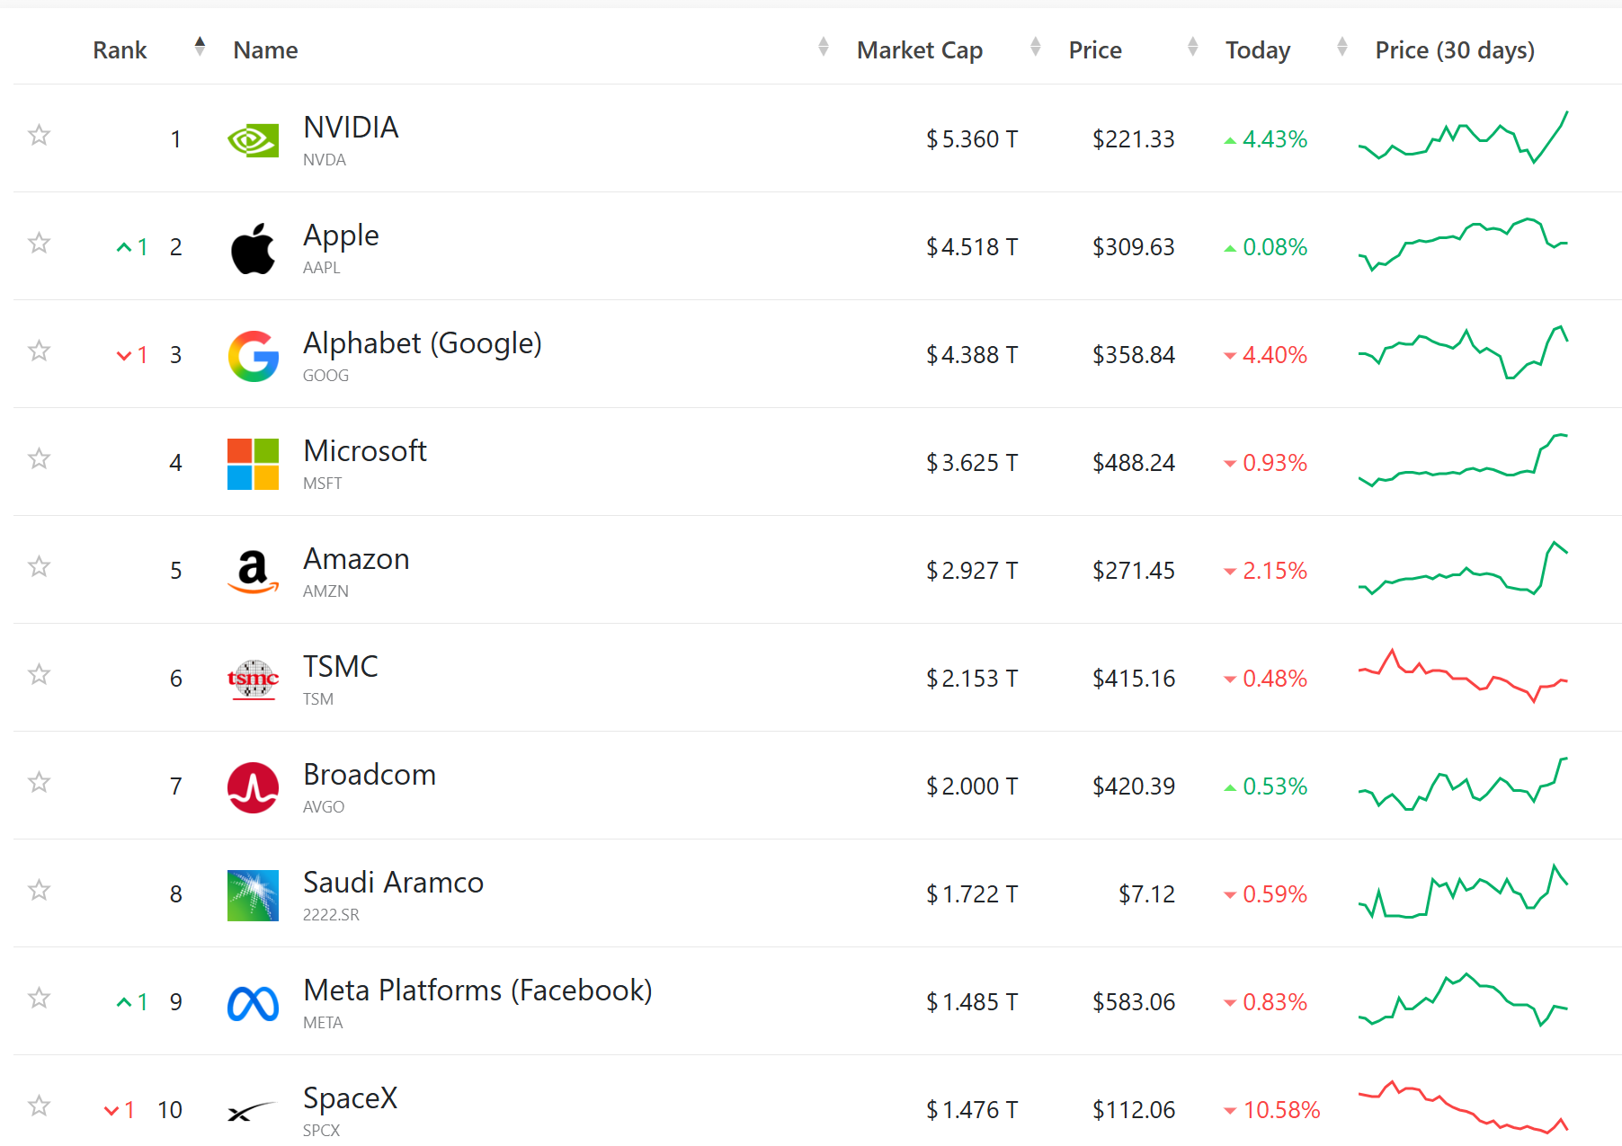Click the Price column header
Image resolution: width=1622 pixels, height=1146 pixels.
1095,50
